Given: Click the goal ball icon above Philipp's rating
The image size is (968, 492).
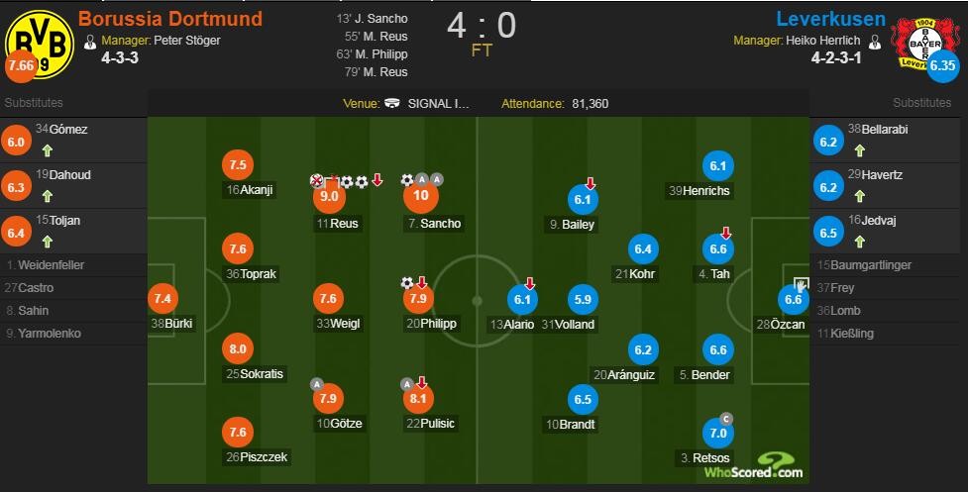Looking at the screenshot, I should pyautogui.click(x=407, y=283).
